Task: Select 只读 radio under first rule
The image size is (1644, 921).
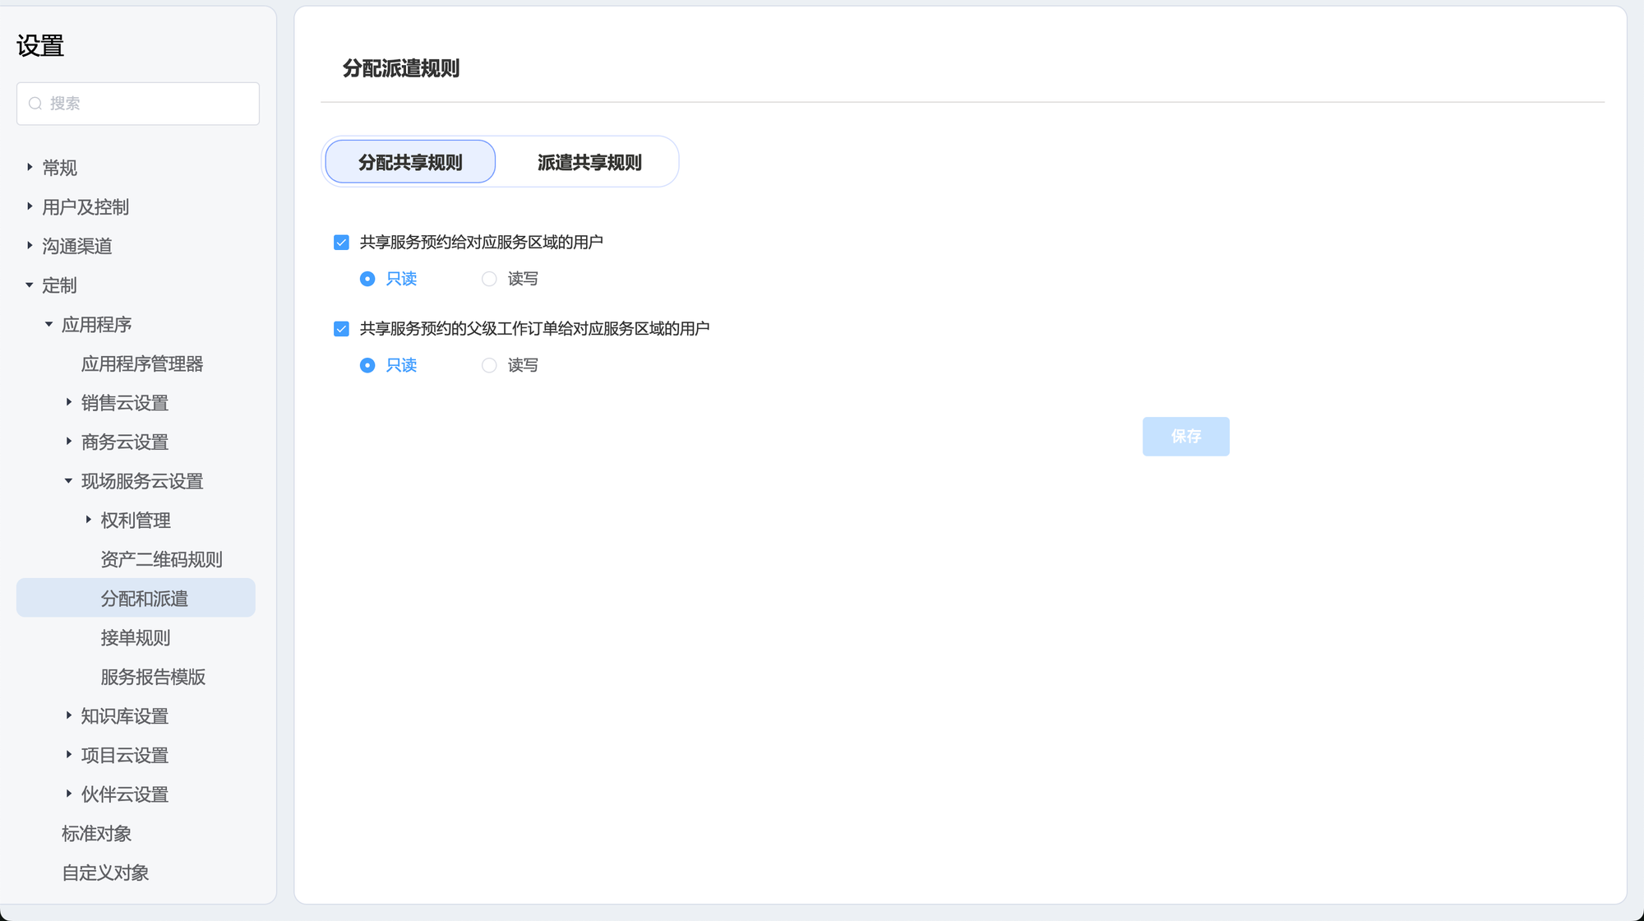Action: click(367, 279)
